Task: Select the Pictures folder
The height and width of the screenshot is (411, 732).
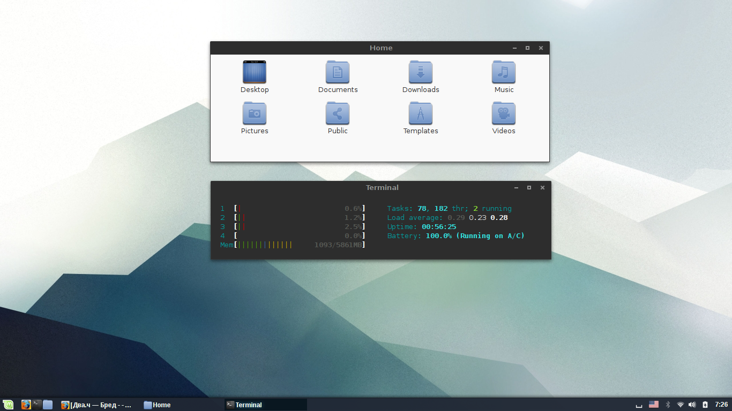Action: pos(255,113)
